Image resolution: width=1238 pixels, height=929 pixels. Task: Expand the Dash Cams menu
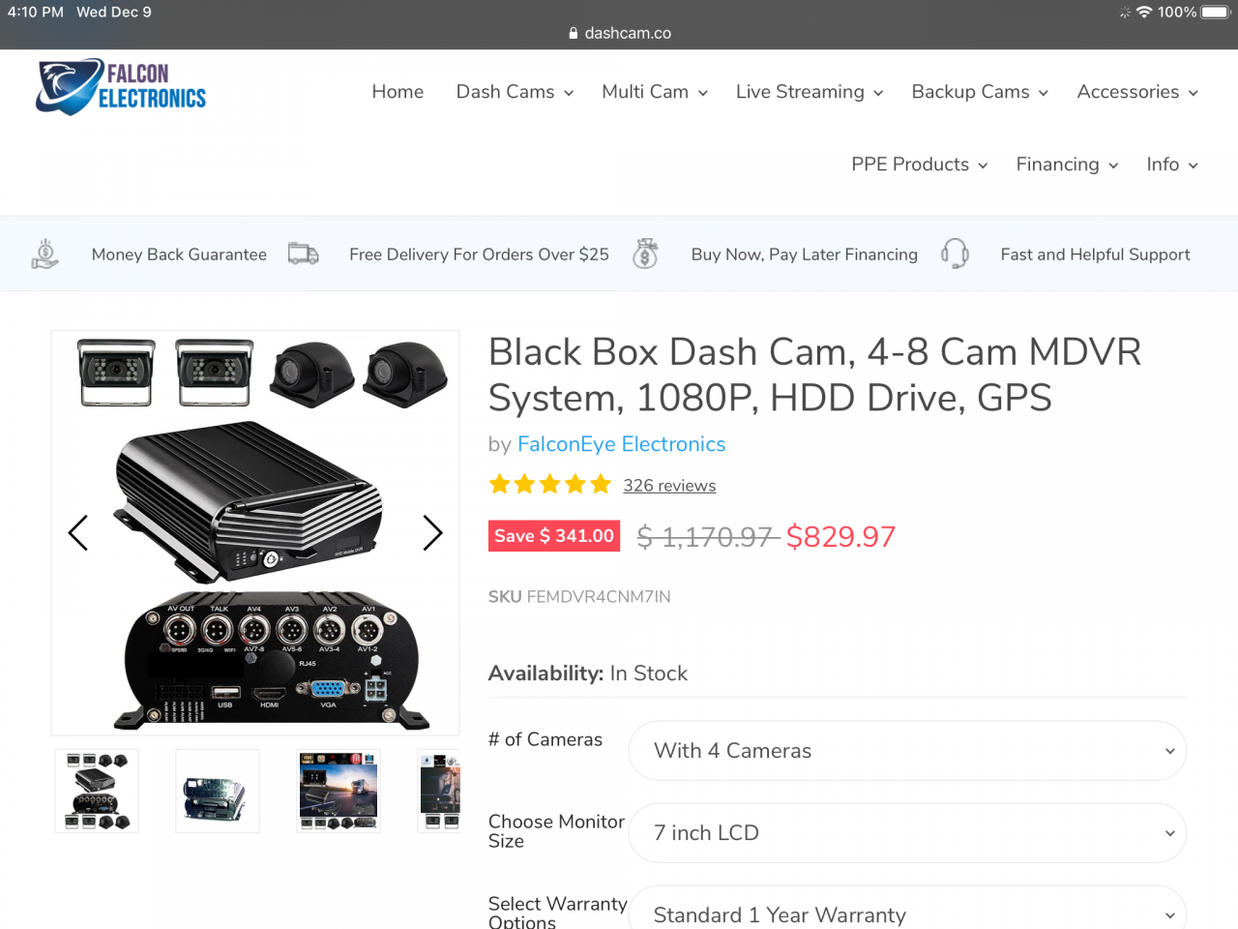click(515, 92)
